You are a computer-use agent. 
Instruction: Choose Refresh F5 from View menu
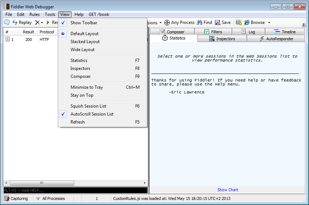pos(104,122)
